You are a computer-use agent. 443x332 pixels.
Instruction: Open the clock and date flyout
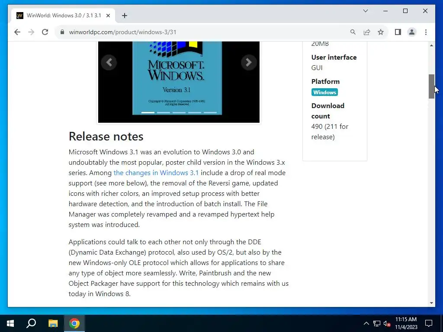pos(406,323)
